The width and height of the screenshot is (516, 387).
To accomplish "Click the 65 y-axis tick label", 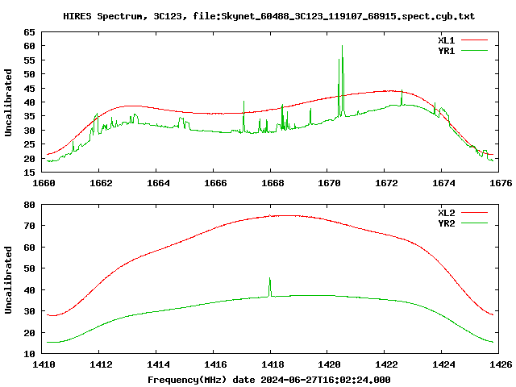I will [29, 32].
